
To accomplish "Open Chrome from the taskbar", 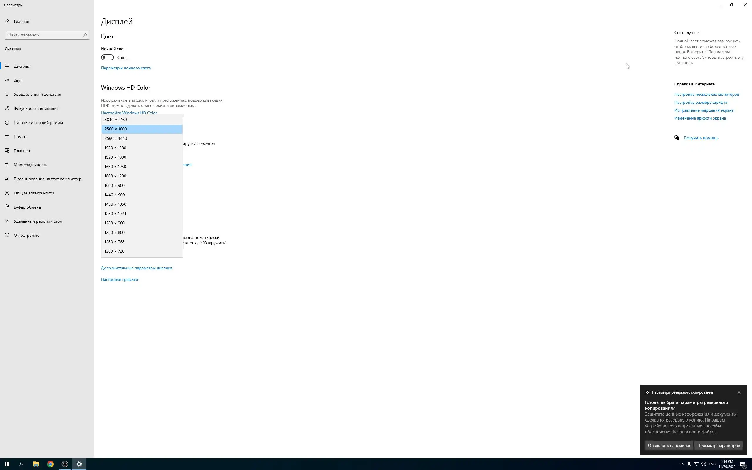I will pyautogui.click(x=50, y=464).
